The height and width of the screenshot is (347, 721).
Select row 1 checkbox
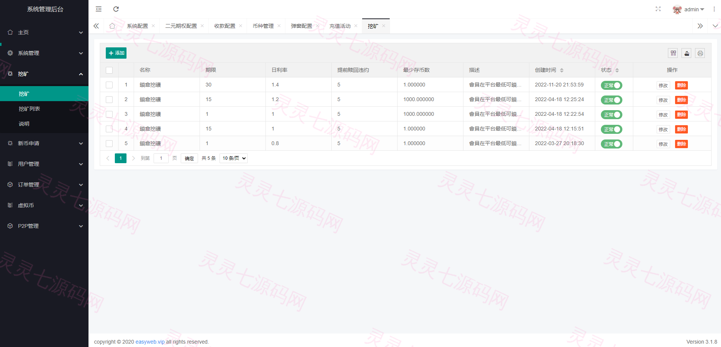[109, 85]
